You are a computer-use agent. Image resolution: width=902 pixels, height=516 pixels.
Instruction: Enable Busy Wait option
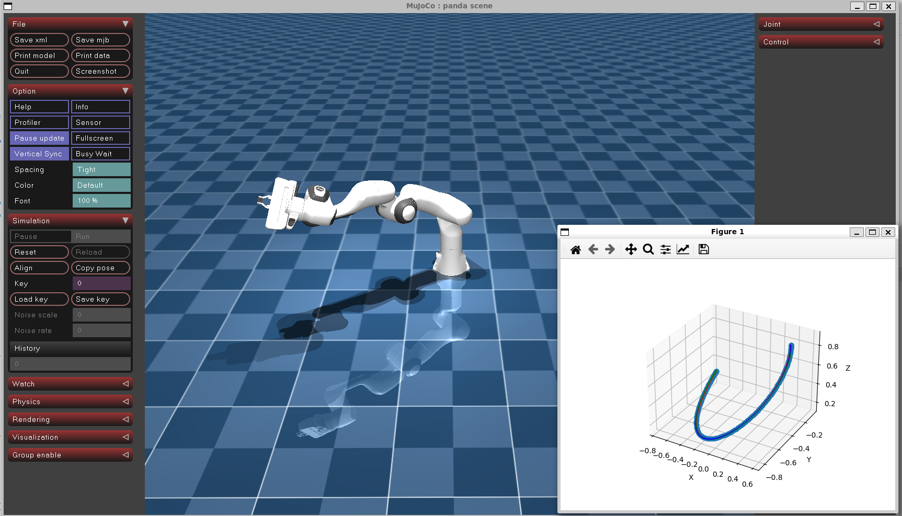click(x=100, y=154)
